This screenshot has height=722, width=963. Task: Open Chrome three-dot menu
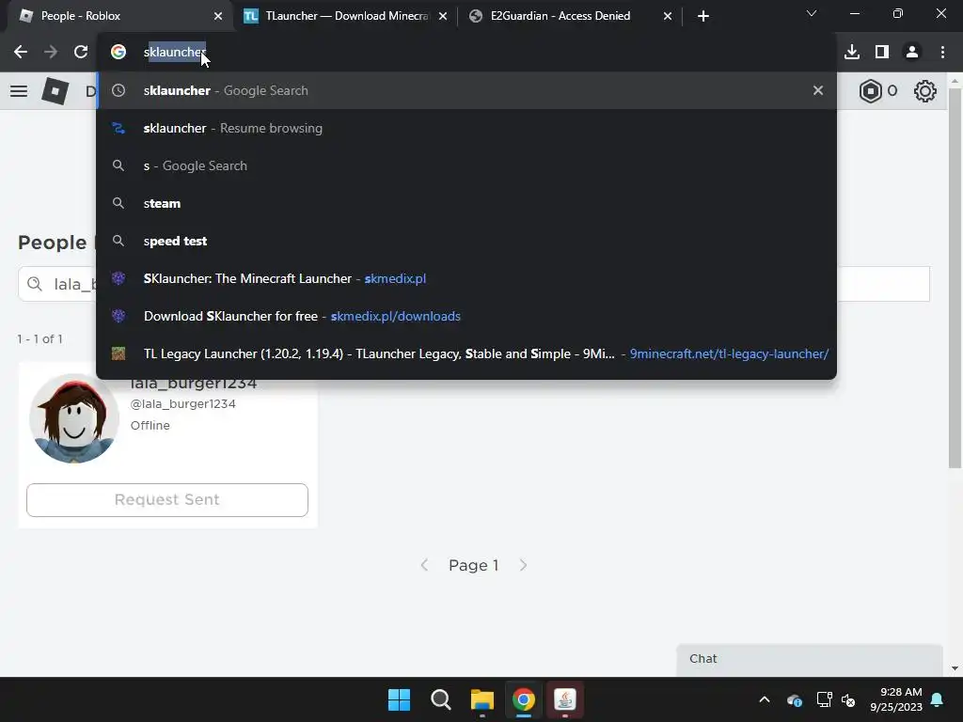click(942, 53)
